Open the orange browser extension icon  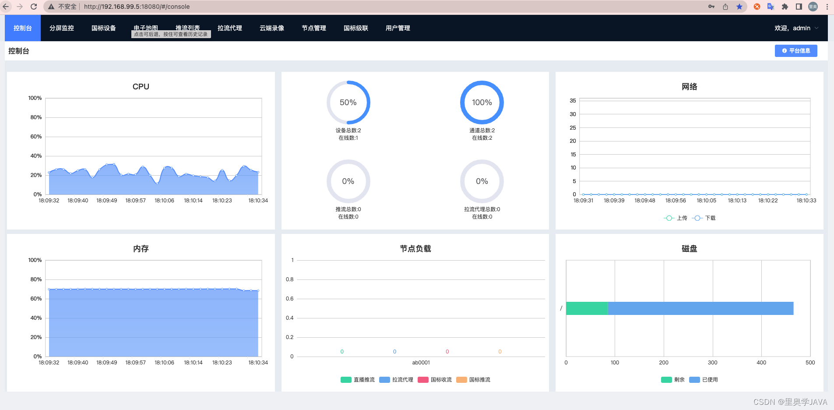757,7
